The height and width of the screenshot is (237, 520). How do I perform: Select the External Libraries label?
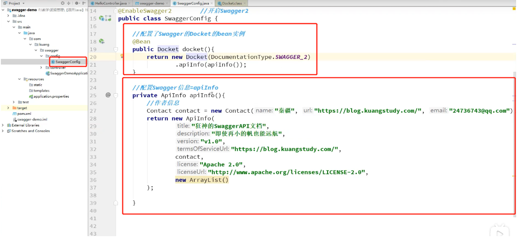tap(25, 125)
